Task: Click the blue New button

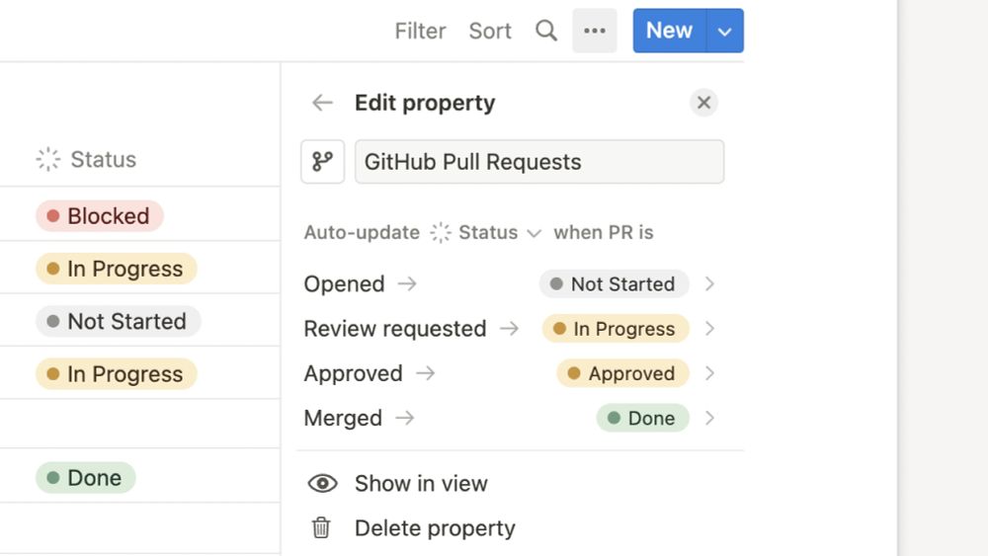Action: tap(670, 31)
